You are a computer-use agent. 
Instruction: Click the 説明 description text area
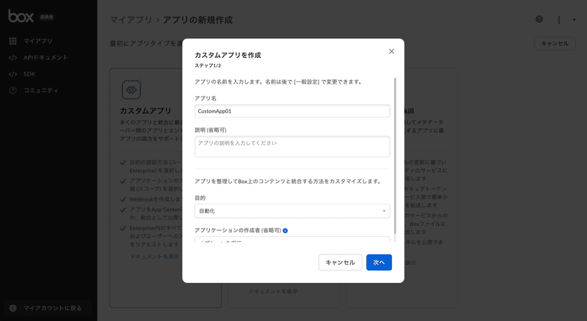pos(292,147)
